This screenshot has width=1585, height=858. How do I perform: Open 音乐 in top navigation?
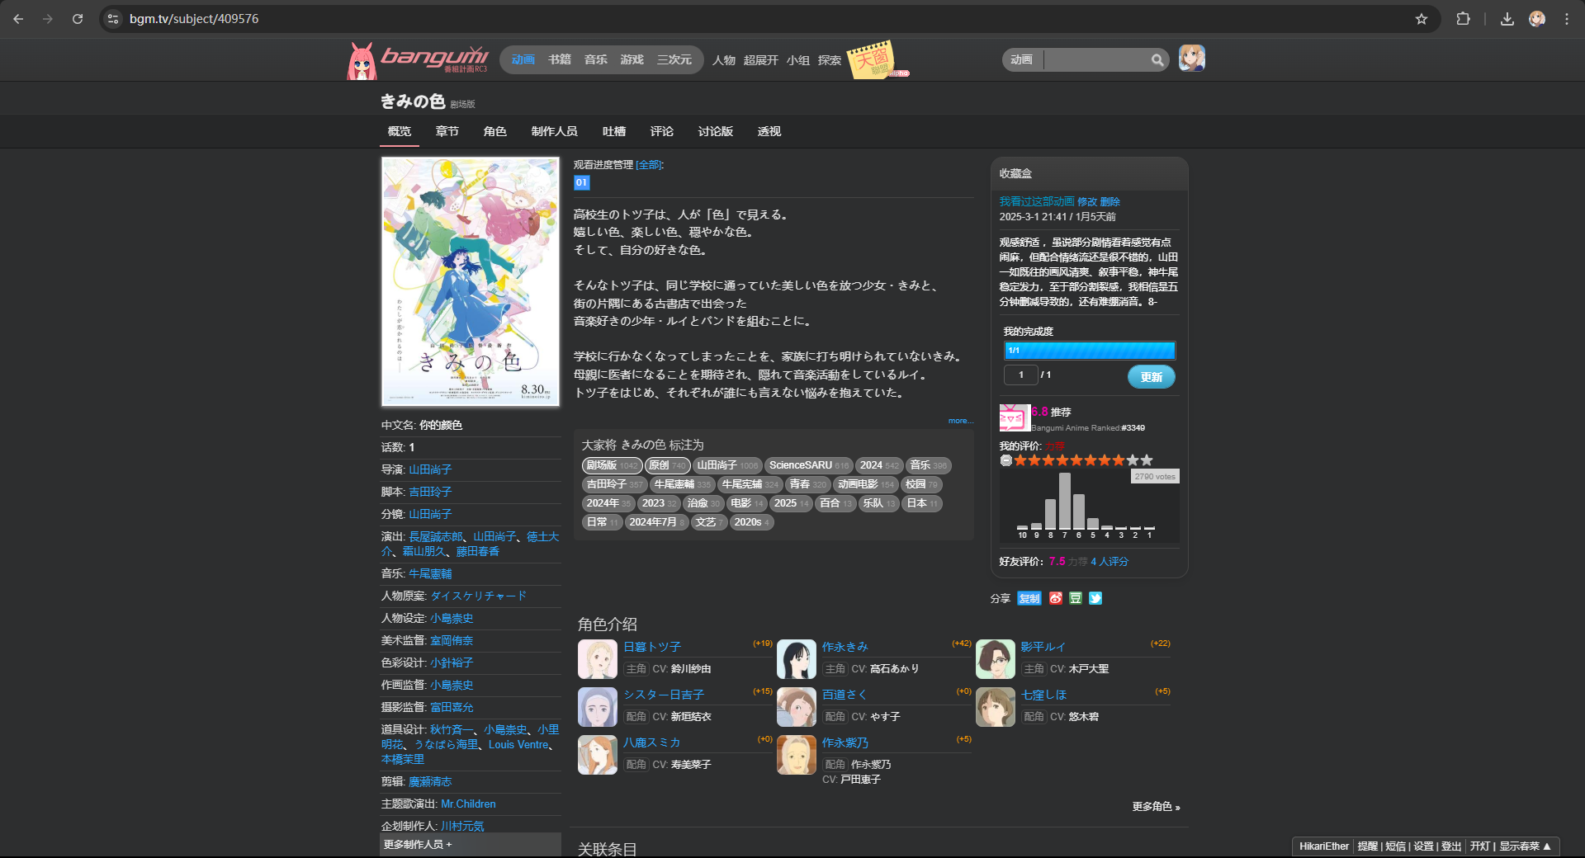[596, 59]
